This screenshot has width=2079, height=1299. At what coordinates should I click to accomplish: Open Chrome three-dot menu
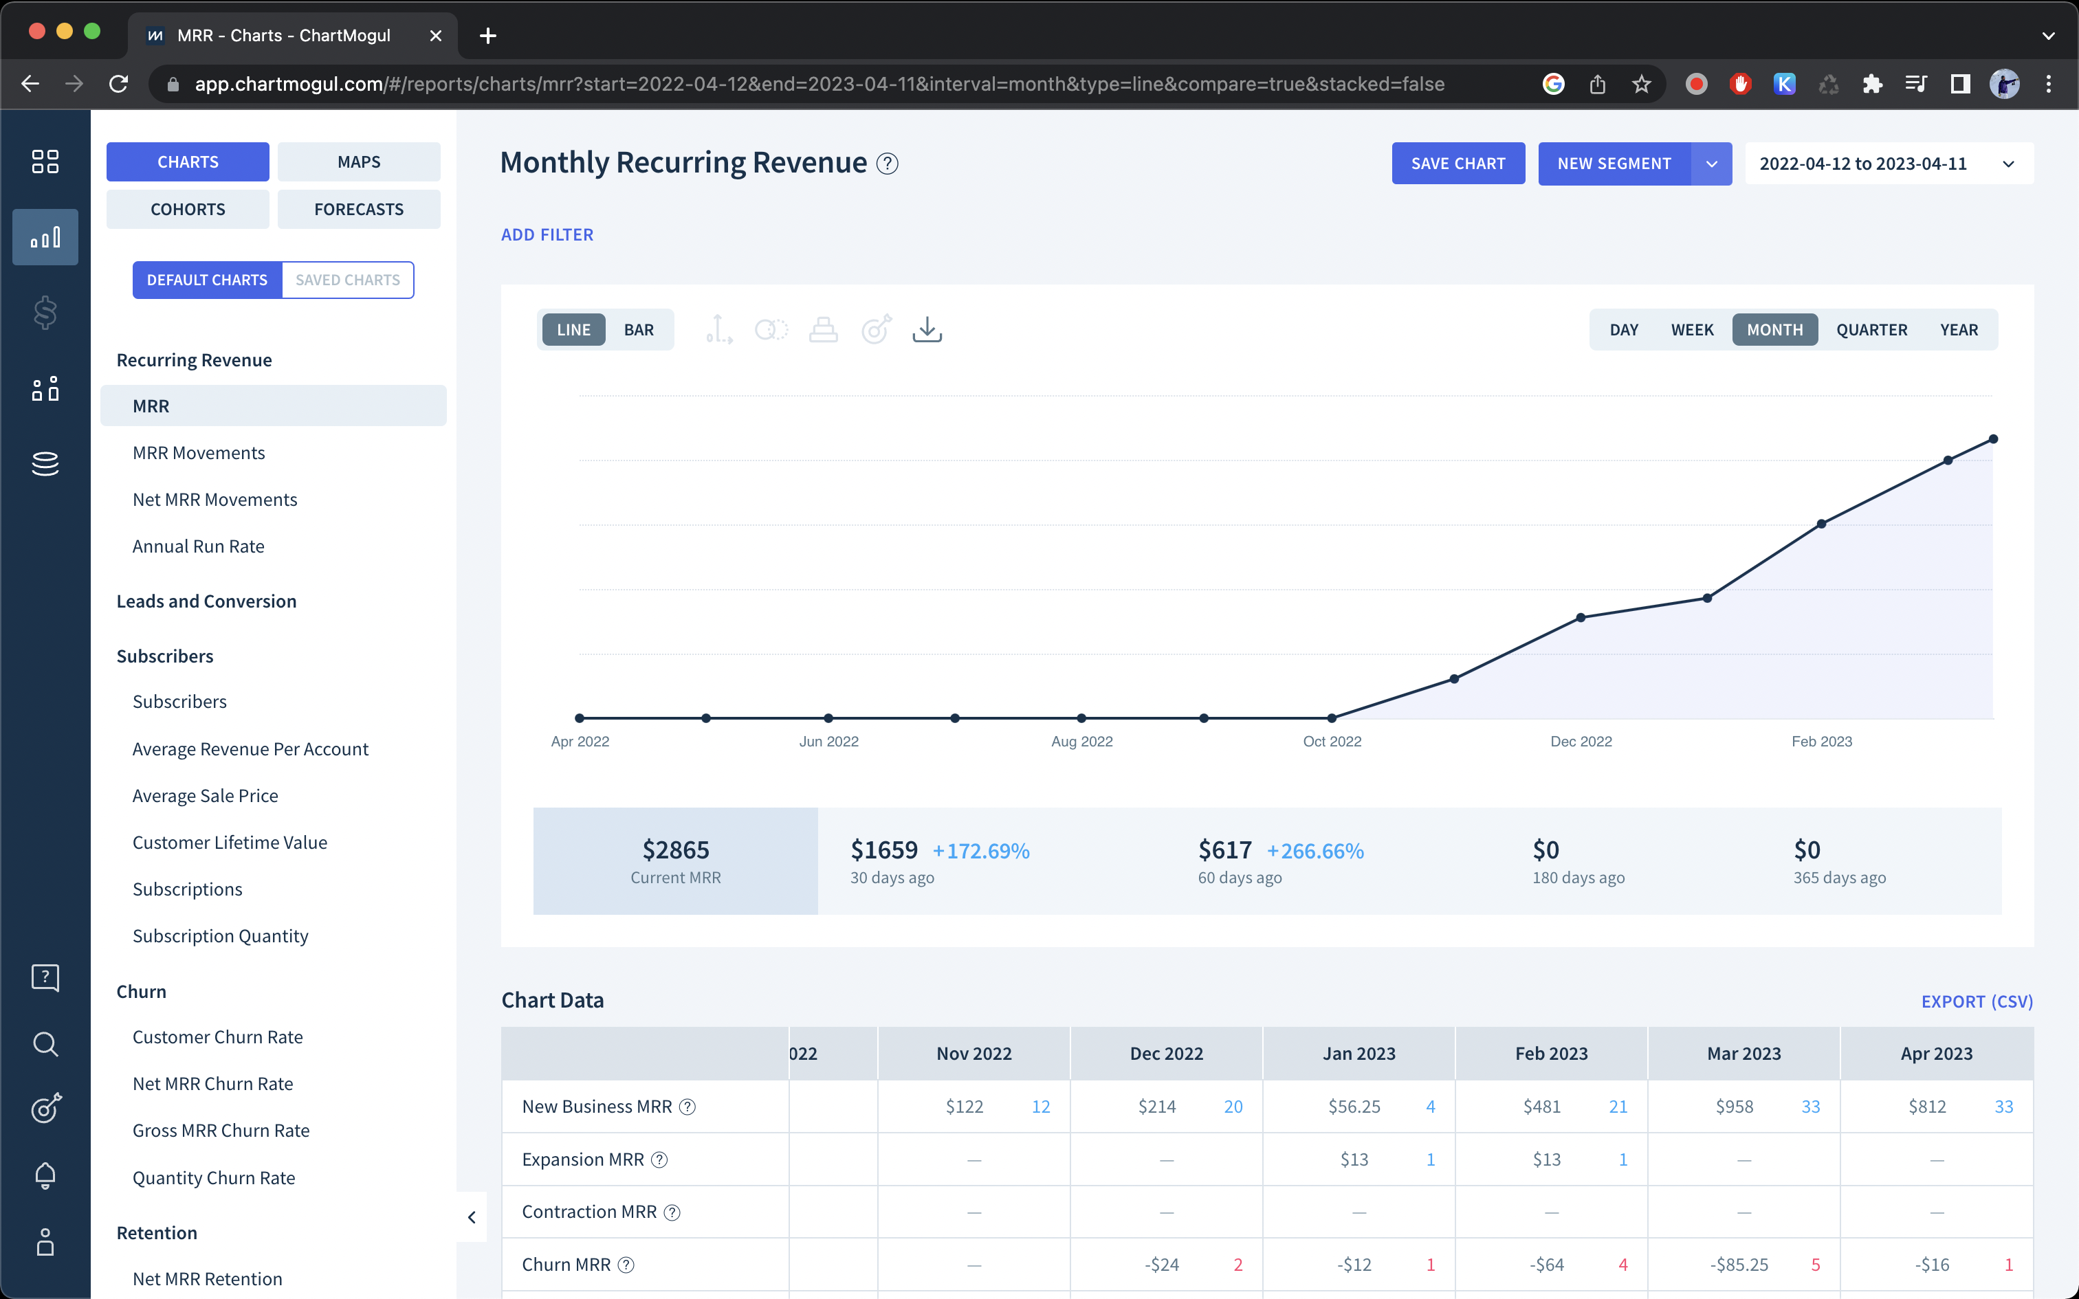coord(2049,84)
